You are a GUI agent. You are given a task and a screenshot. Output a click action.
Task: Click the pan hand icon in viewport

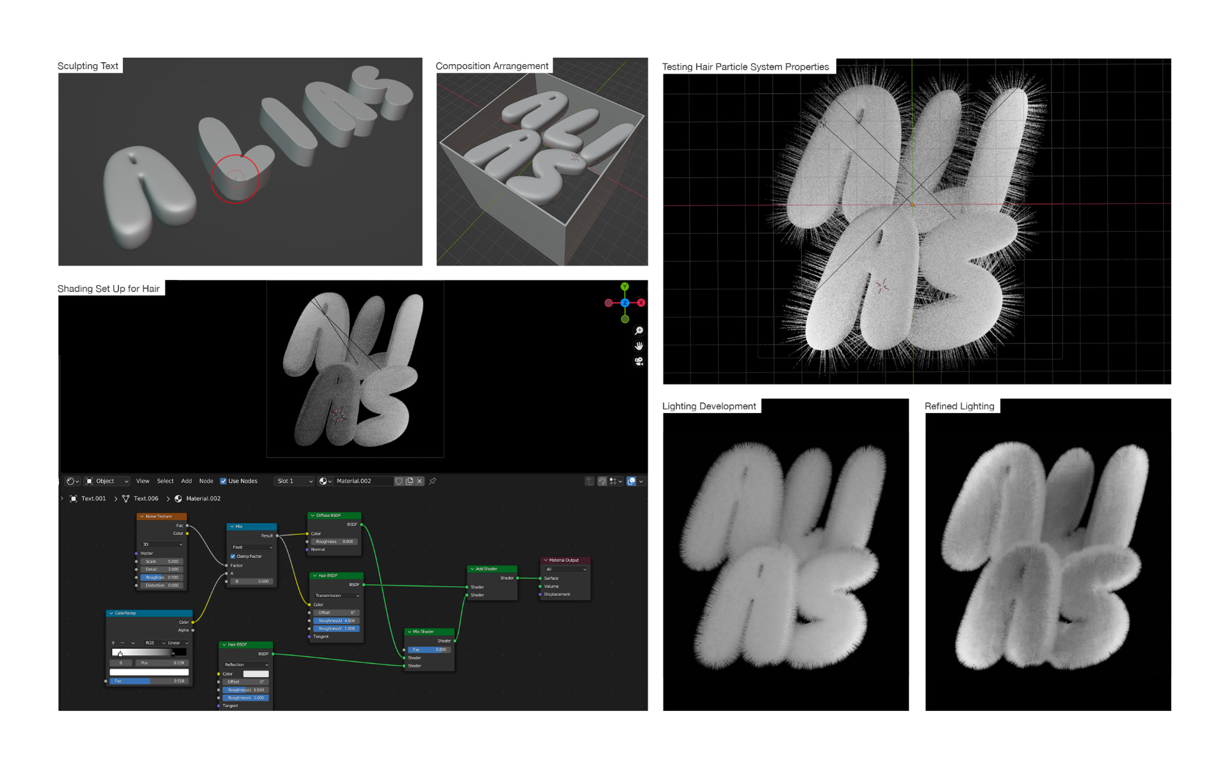coord(639,346)
